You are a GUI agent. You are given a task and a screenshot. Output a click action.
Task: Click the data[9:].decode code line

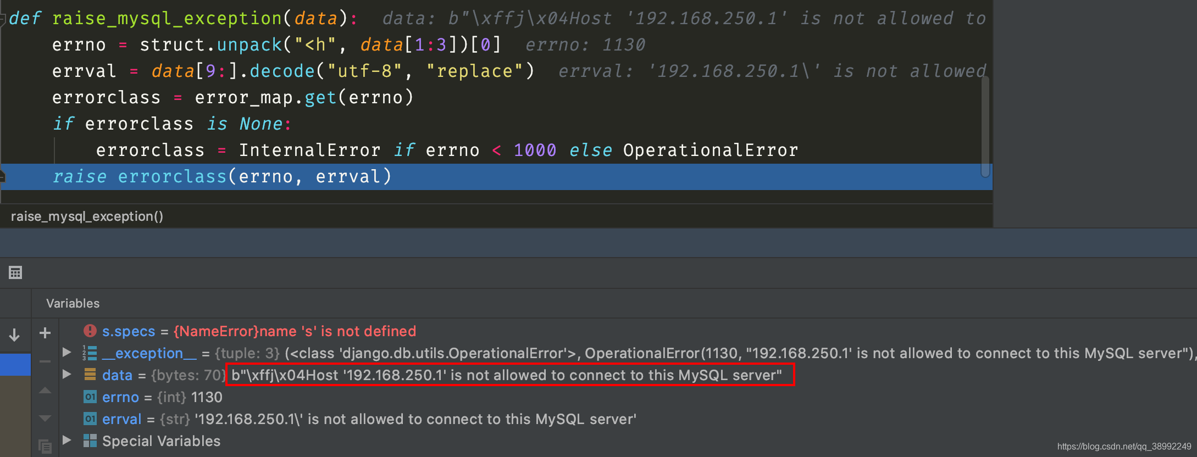[293, 71]
